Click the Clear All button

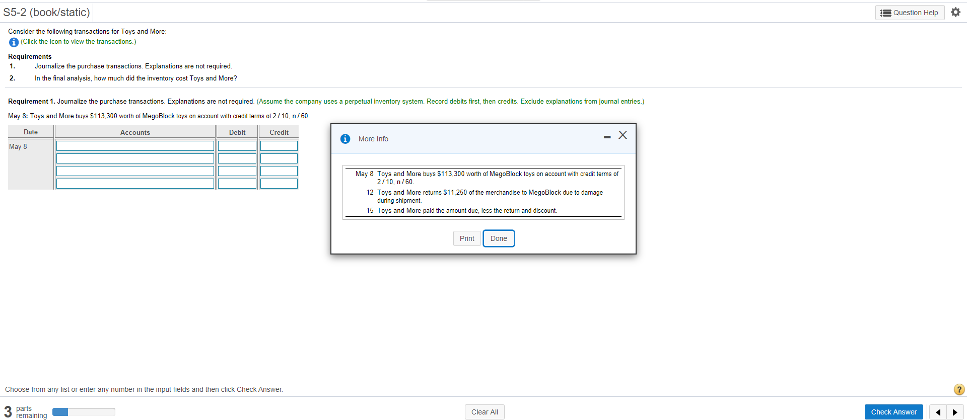pyautogui.click(x=485, y=412)
